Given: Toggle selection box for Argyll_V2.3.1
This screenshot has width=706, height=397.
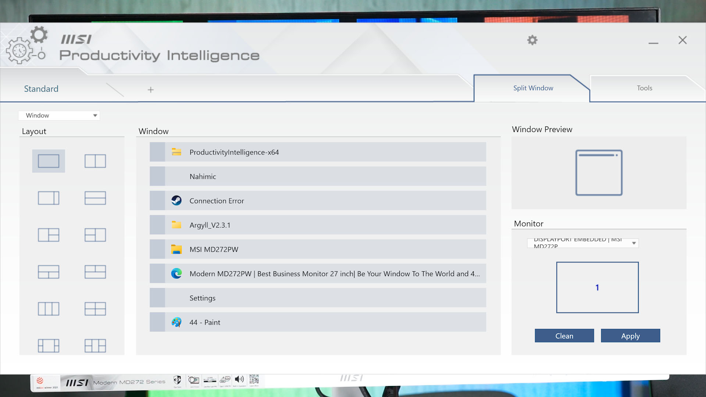Looking at the screenshot, I should [x=157, y=225].
